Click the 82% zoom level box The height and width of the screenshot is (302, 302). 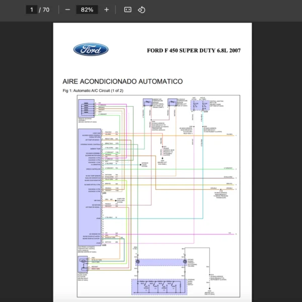(87, 10)
